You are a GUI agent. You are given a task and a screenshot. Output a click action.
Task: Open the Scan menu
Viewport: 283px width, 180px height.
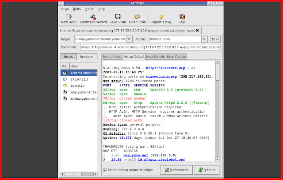65,9
